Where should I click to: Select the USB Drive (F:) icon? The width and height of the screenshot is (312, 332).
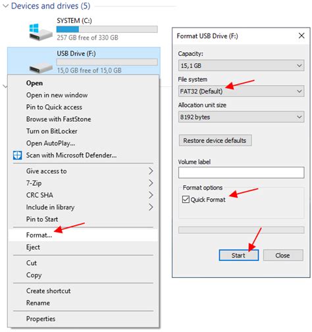click(x=41, y=69)
